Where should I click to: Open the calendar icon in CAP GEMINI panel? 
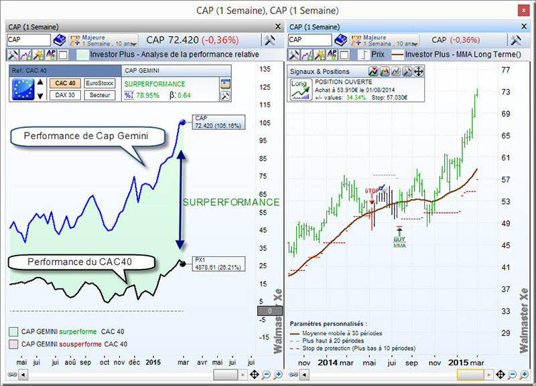click(225, 84)
